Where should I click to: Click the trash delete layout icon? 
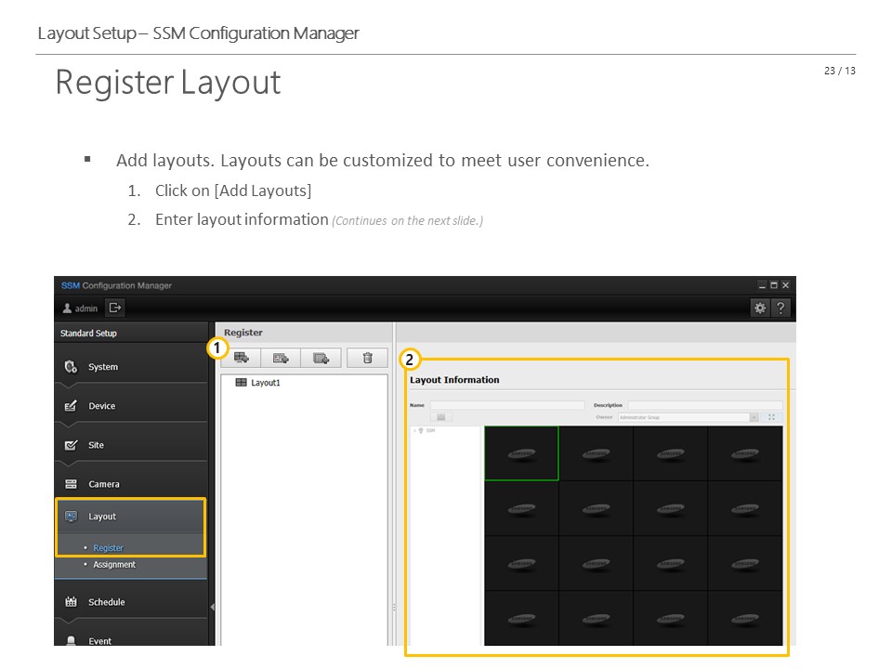[368, 358]
